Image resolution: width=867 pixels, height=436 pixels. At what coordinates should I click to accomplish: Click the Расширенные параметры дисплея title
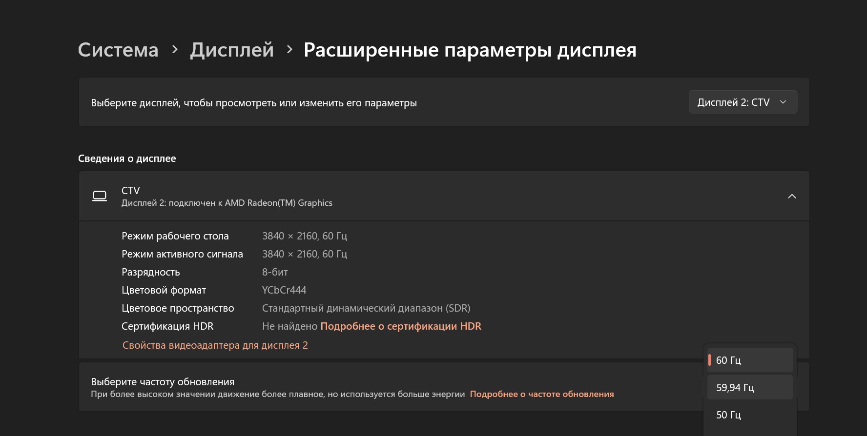click(x=470, y=50)
